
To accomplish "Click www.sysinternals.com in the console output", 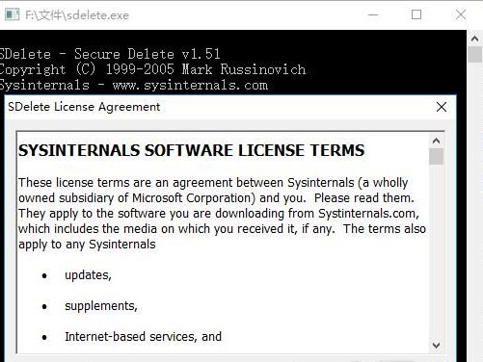I will (x=190, y=86).
